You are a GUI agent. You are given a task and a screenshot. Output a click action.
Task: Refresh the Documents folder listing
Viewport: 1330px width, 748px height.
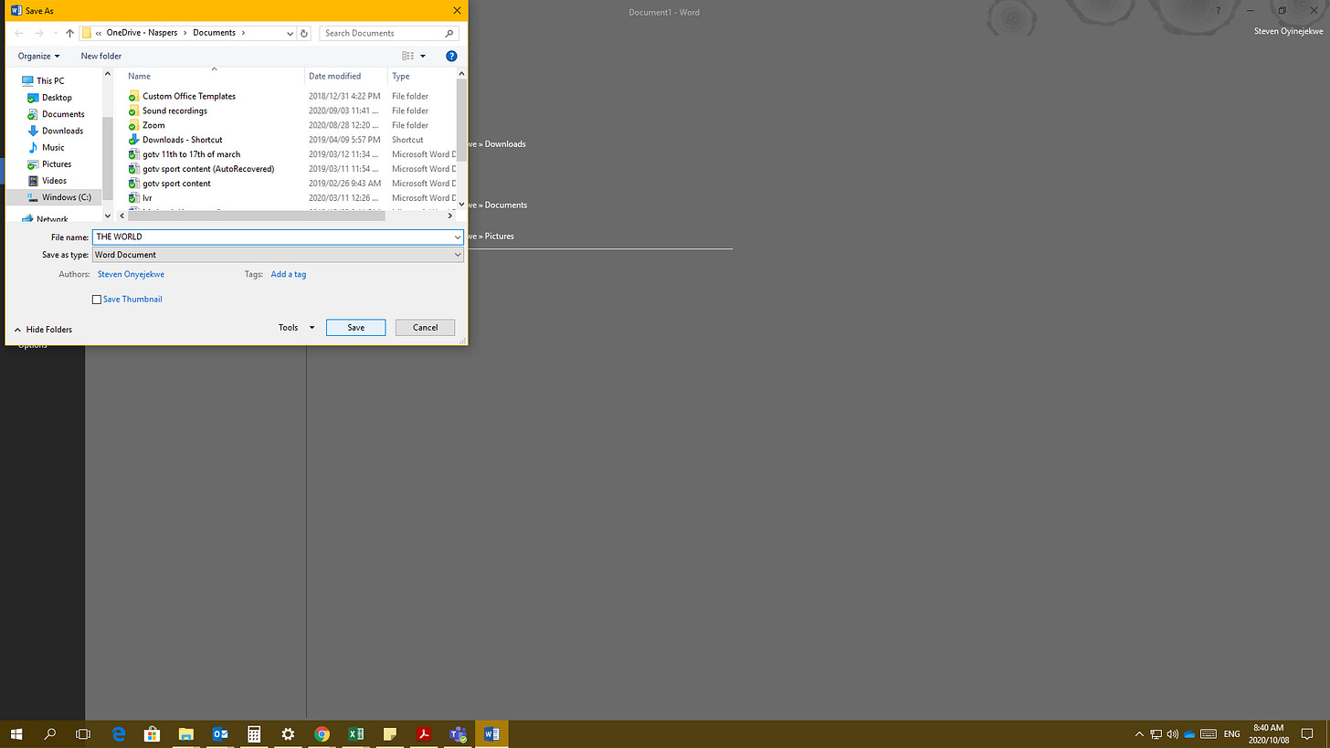(x=305, y=33)
